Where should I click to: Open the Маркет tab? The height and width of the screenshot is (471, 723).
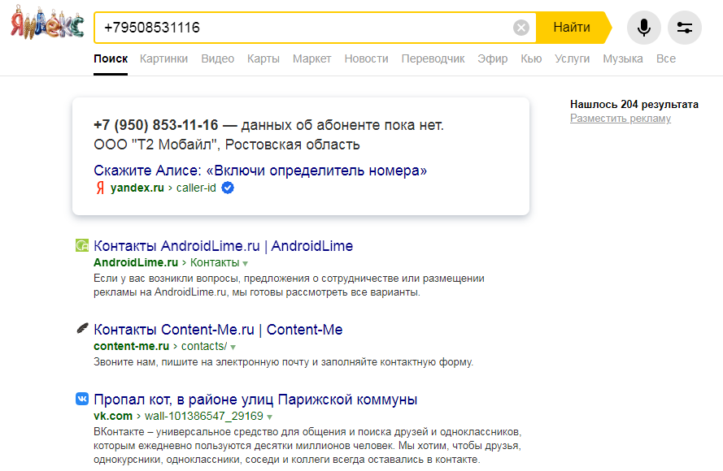(x=311, y=59)
